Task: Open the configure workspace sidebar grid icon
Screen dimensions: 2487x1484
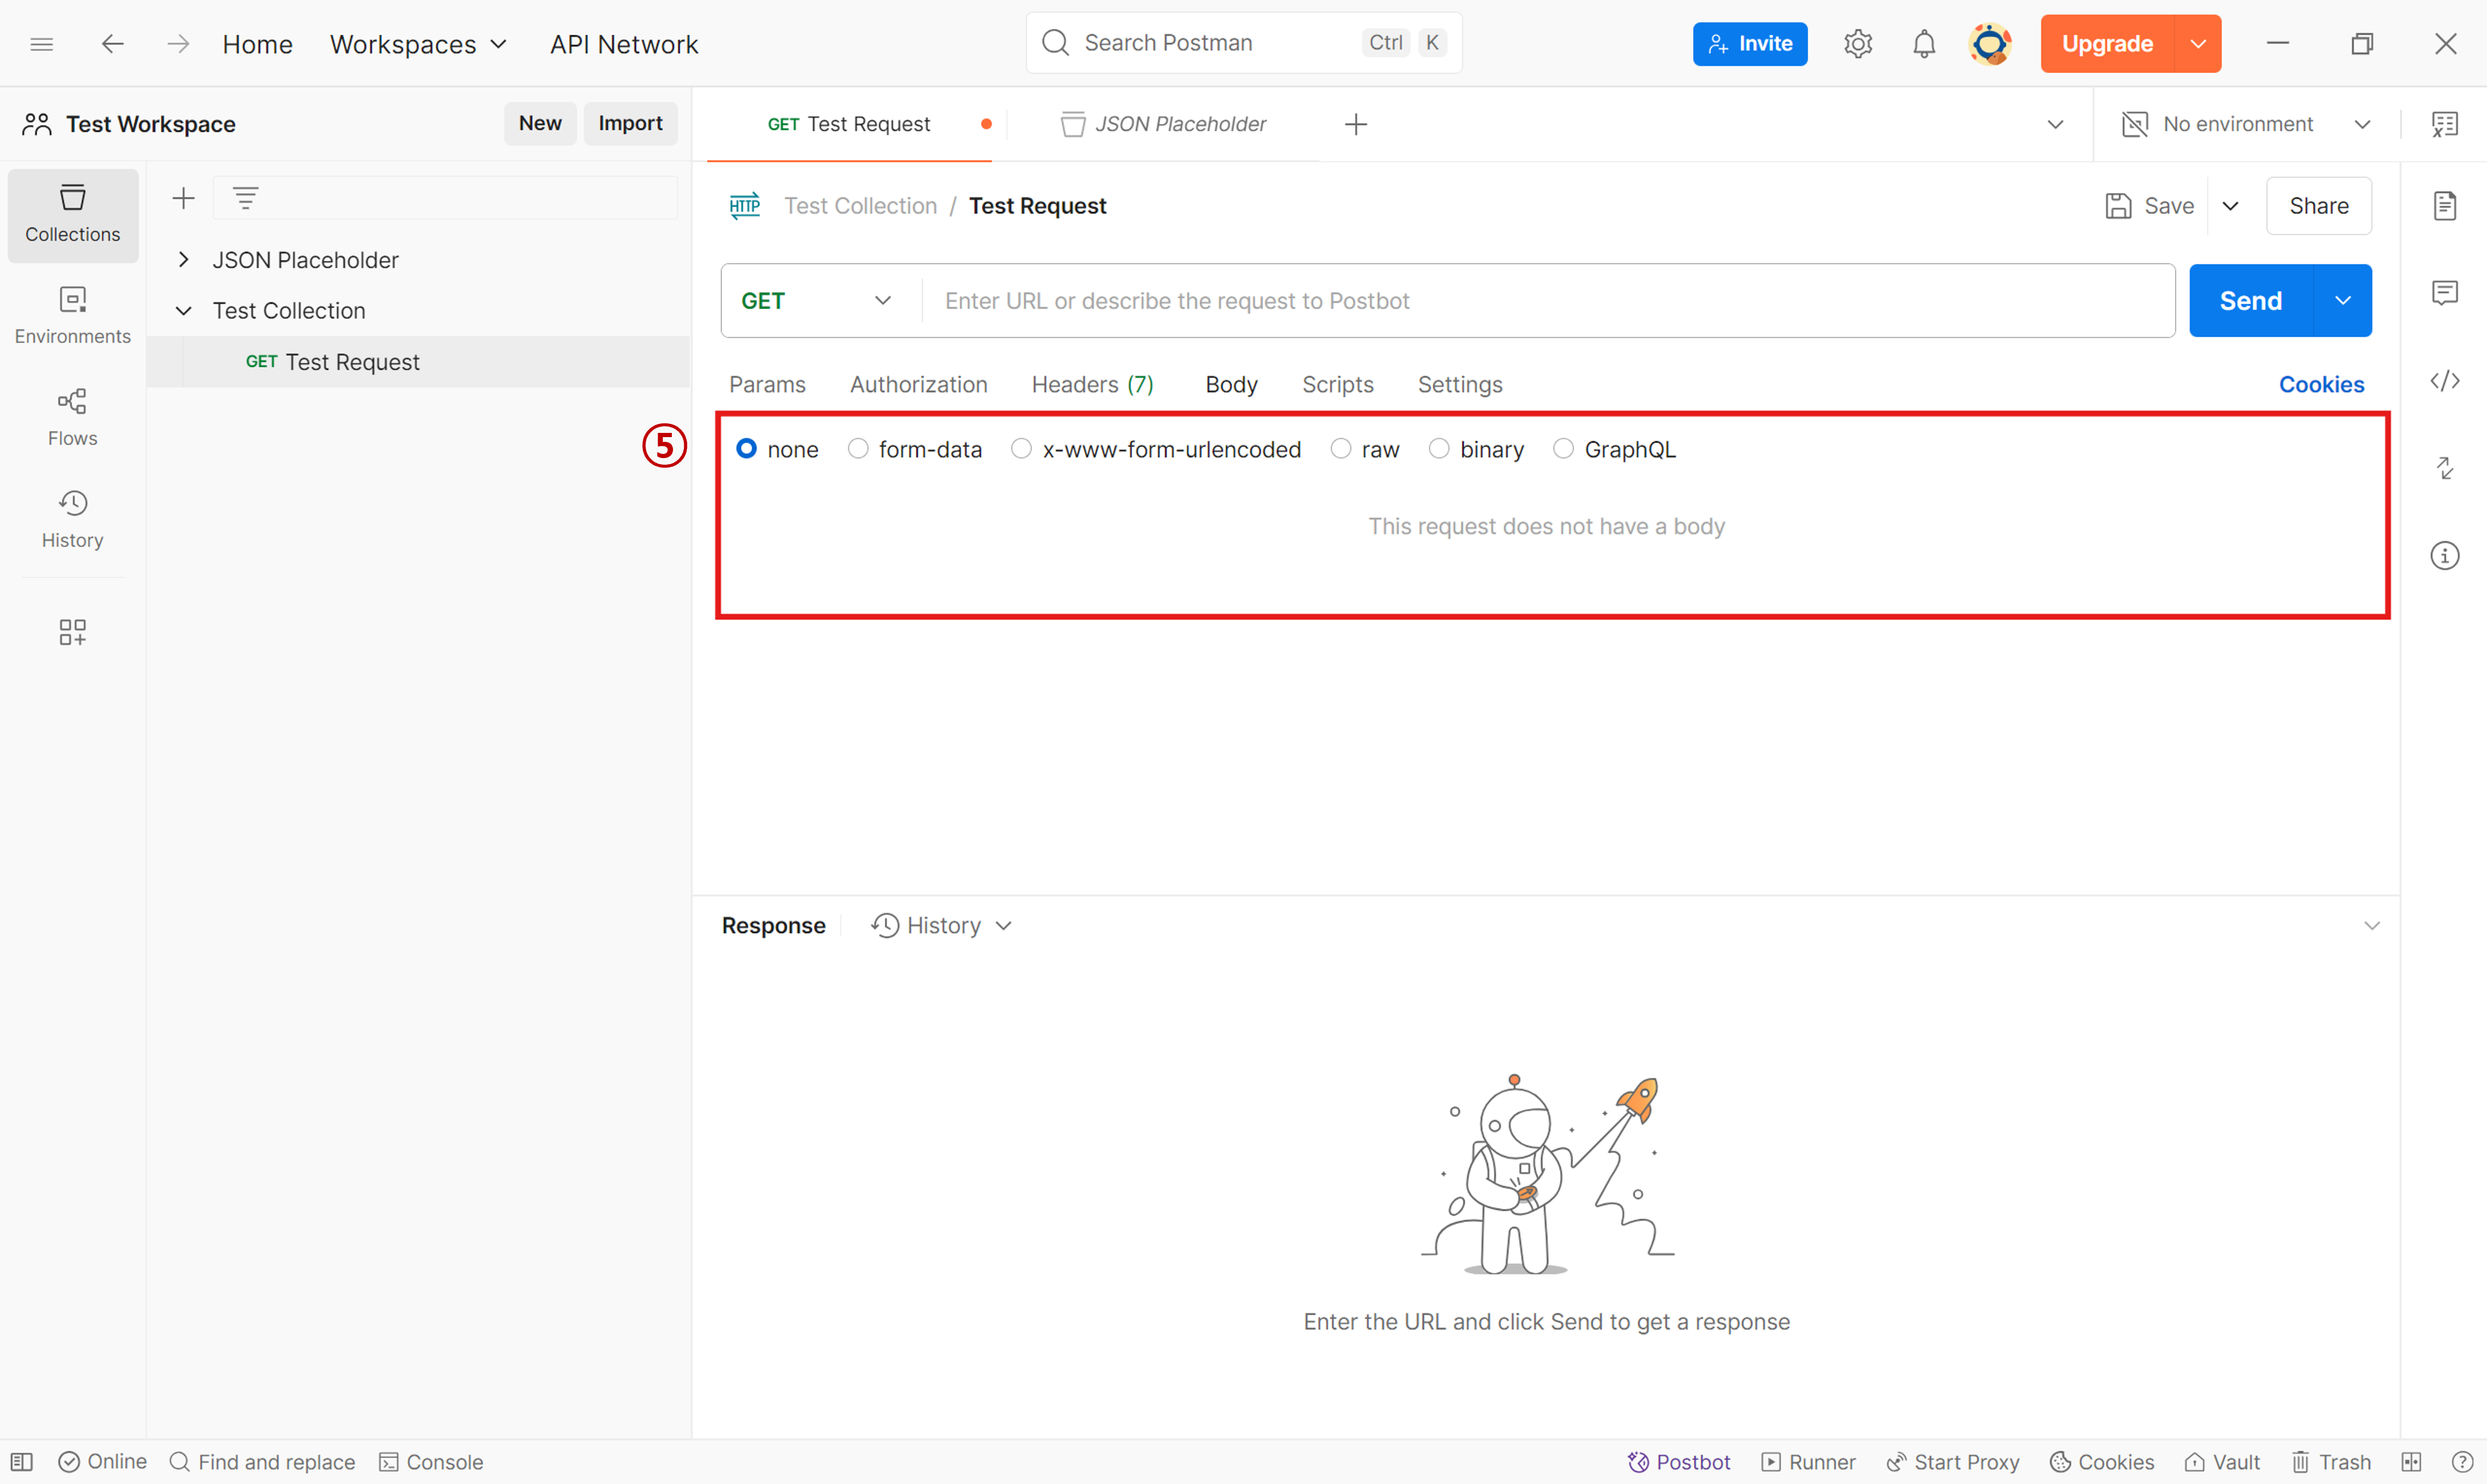Action: (x=73, y=632)
